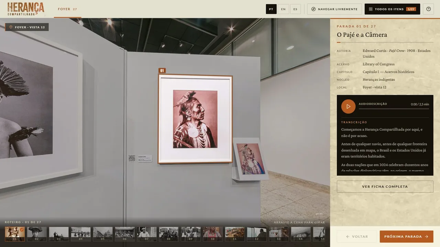Select the Foyer 27 tab
This screenshot has width=440, height=247.
[x=67, y=9]
